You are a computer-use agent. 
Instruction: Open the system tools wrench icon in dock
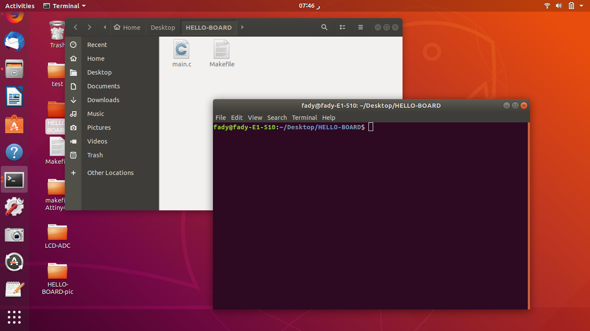(x=14, y=207)
